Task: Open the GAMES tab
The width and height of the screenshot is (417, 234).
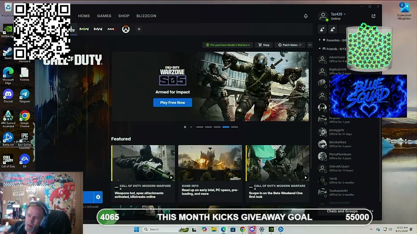Action: point(104,16)
